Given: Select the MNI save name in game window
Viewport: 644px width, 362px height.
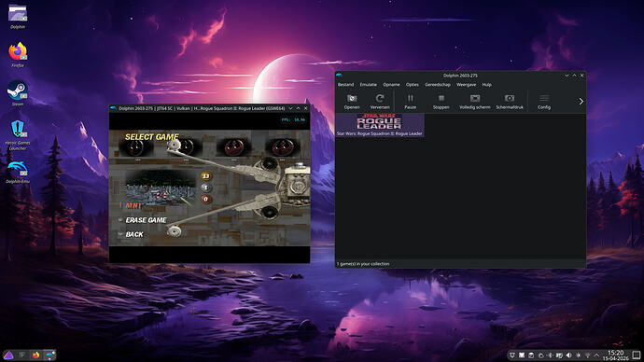Looking at the screenshot, I should click(133, 205).
